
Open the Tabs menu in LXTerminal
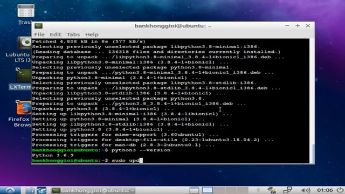73,34
